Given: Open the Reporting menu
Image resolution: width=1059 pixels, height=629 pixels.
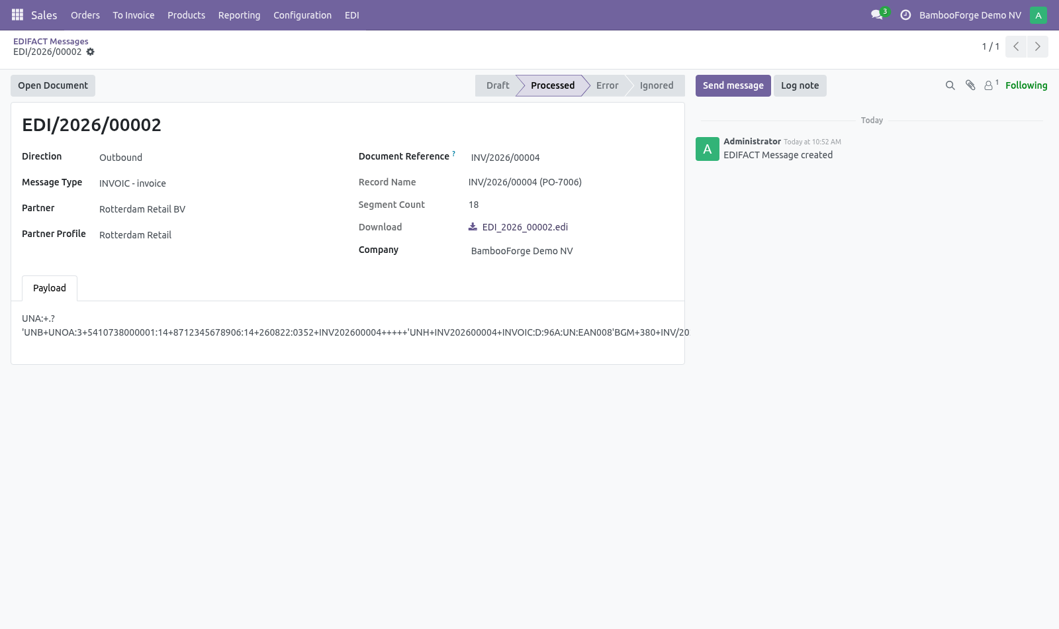Looking at the screenshot, I should (239, 15).
